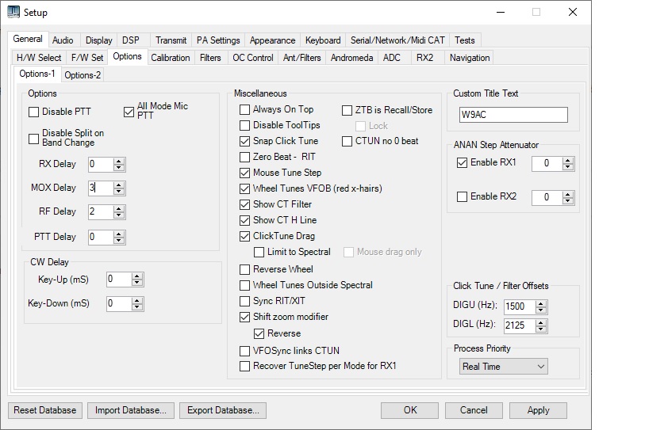The width and height of the screenshot is (645, 430).
Task: Increase the CW Key-Up delay
Action: (x=137, y=276)
